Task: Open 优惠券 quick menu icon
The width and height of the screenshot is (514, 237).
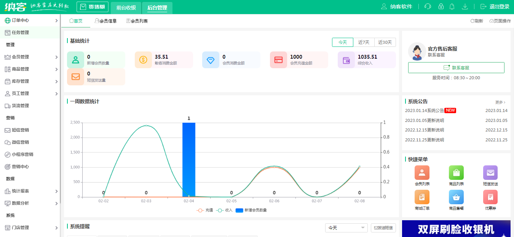Action: pyautogui.click(x=490, y=197)
